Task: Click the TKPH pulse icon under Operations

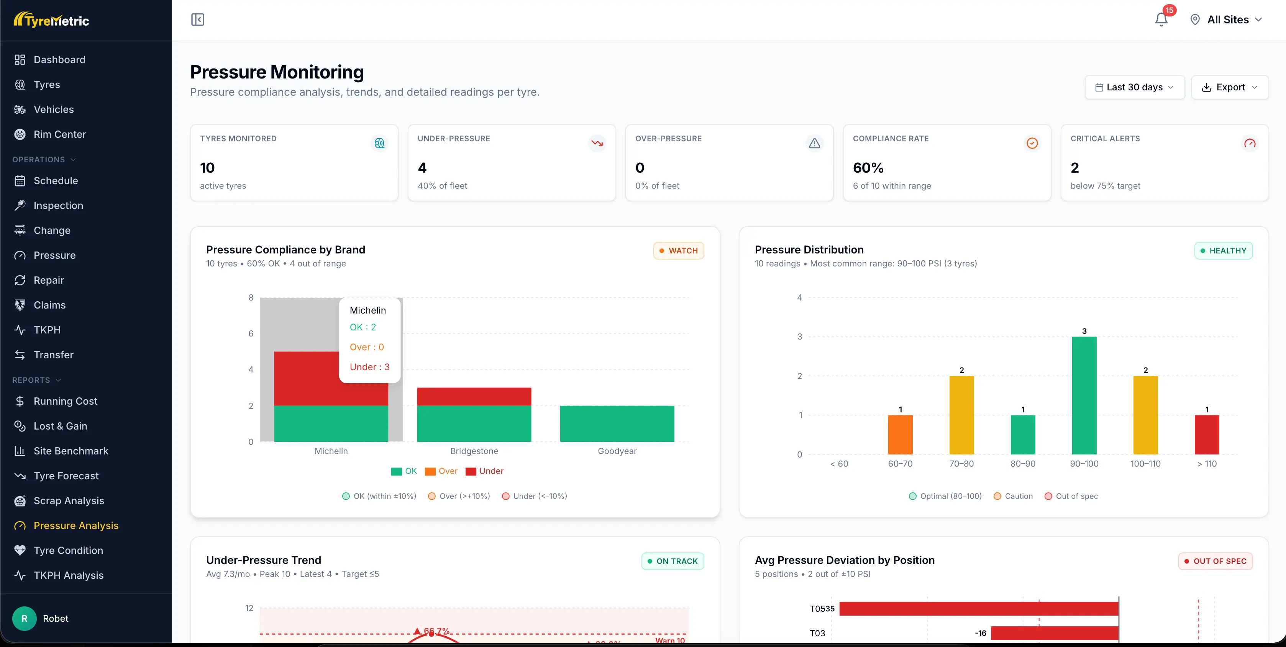Action: 20,330
